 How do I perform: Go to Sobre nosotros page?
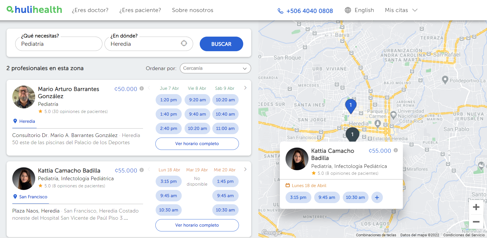pos(193,10)
